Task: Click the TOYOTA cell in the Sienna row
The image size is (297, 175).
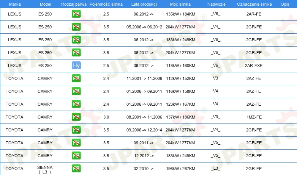Action: click(14, 169)
